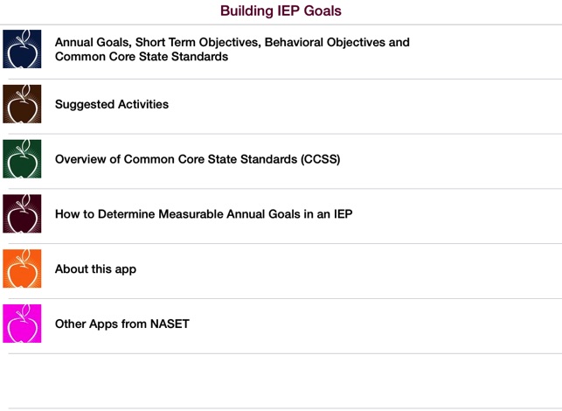Tap the navy blue apple icon
Viewport: 562px width, 411px height.
coord(22,49)
